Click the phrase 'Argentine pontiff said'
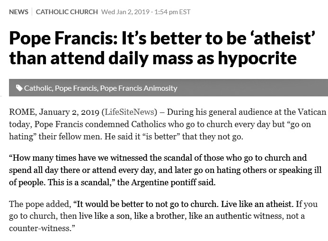The height and width of the screenshot is (241, 328). coord(173,182)
